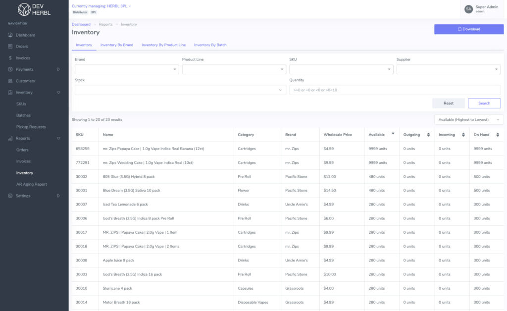Click the Orders sidebar icon
Image resolution: width=507 pixels, height=311 pixels.
coord(10,46)
